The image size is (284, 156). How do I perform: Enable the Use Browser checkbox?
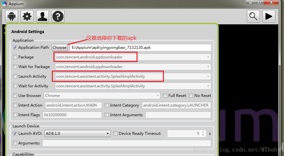coord(15,96)
